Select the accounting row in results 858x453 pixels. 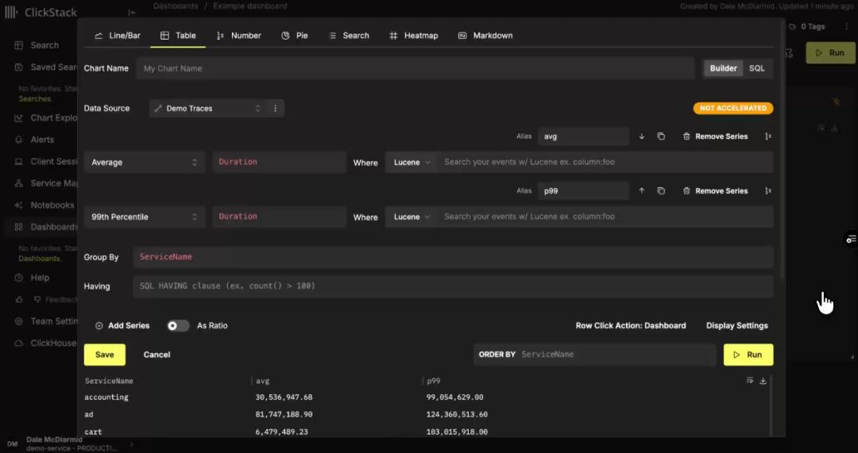427,397
